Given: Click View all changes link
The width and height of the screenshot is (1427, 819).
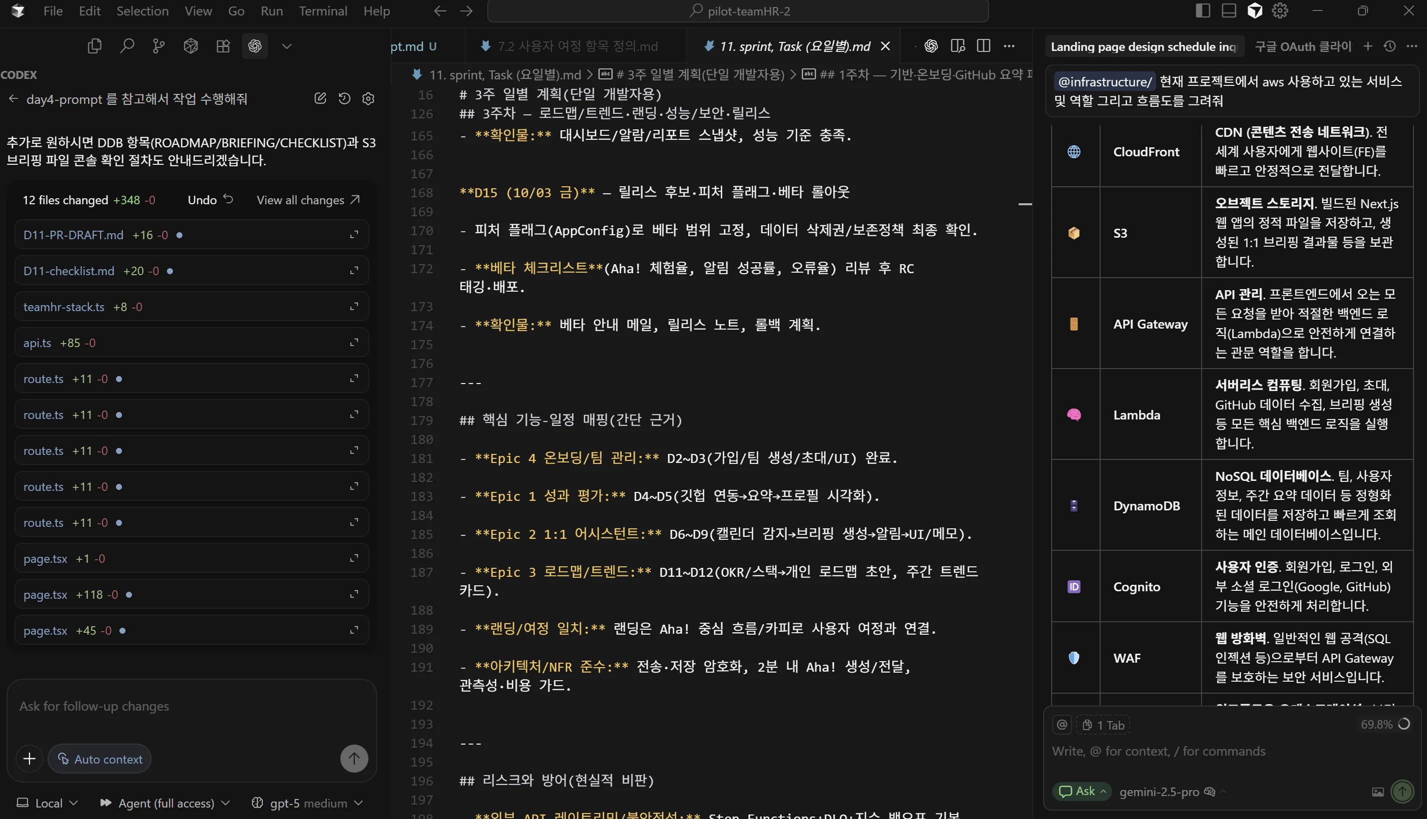Looking at the screenshot, I should point(308,200).
